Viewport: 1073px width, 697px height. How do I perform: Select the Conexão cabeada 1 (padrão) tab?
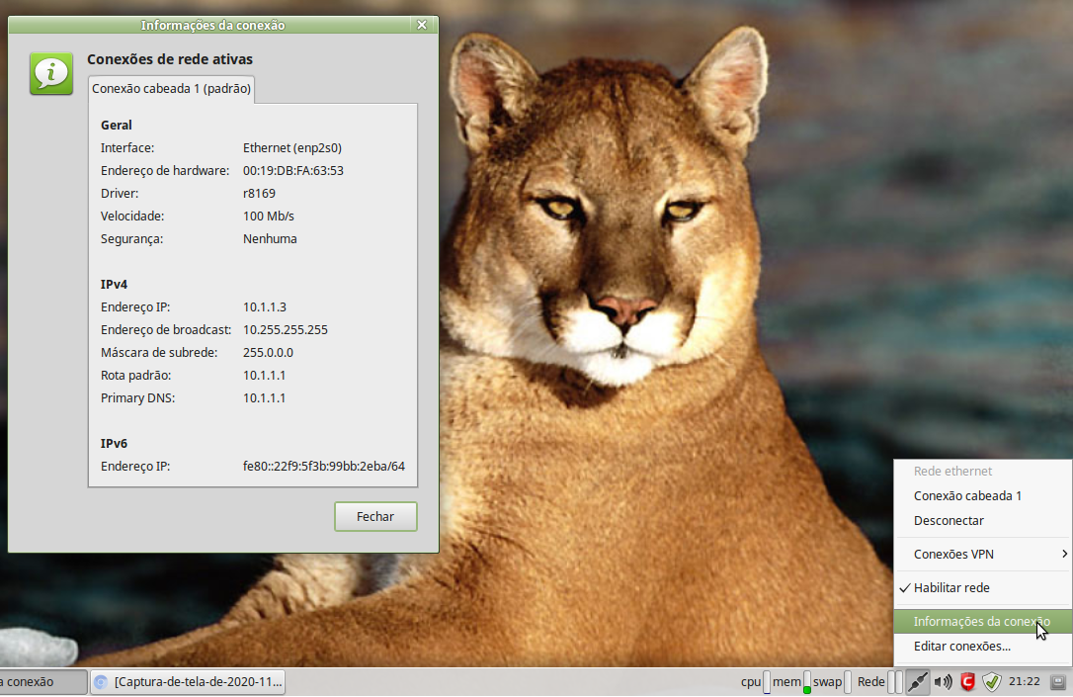[x=171, y=89]
